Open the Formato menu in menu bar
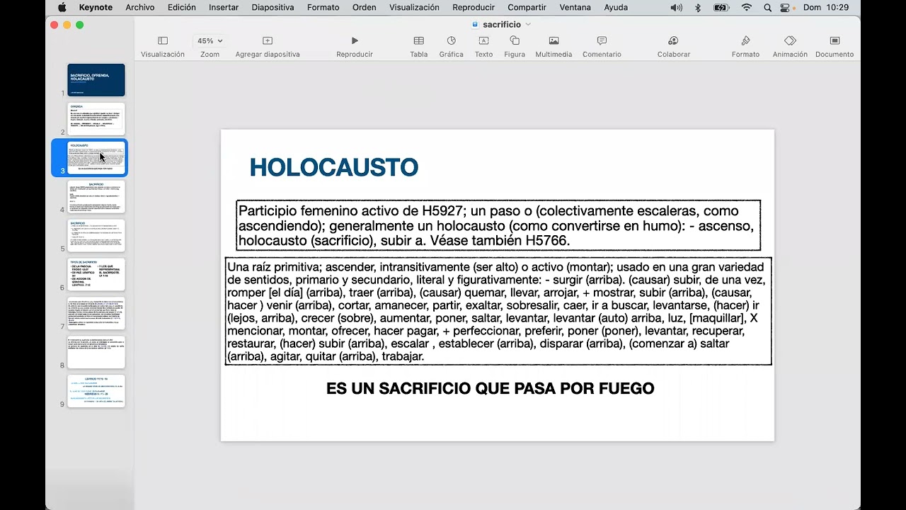 323,7
